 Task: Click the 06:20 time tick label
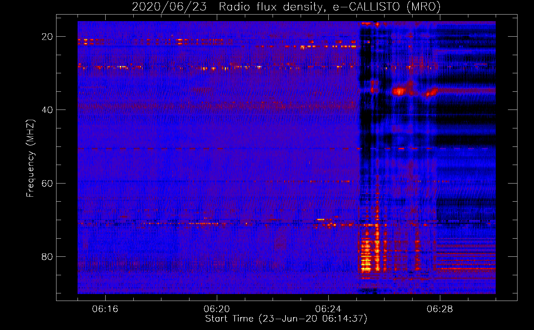[x=217, y=309]
